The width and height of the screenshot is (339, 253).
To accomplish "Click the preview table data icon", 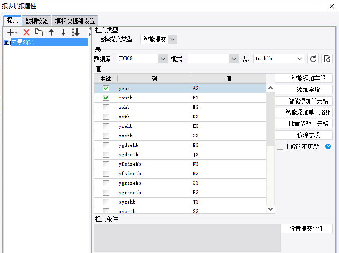I will (327, 59).
